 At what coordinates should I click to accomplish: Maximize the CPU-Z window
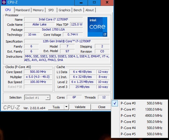(94, 3)
